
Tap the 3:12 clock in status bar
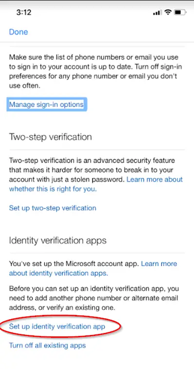click(23, 13)
